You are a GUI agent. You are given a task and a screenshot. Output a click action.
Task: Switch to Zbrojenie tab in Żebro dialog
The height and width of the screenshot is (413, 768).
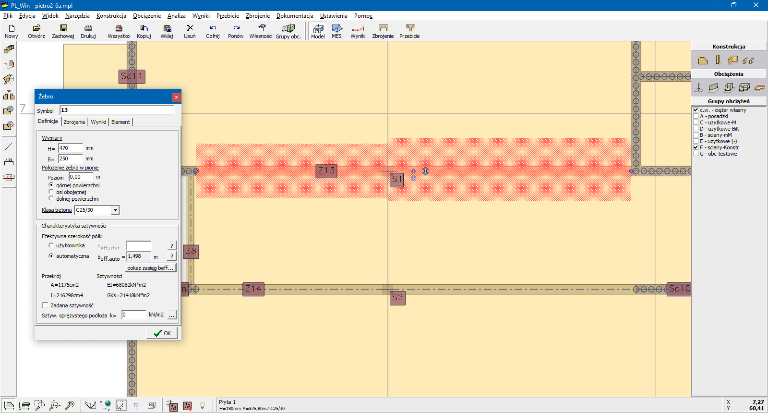[74, 122]
